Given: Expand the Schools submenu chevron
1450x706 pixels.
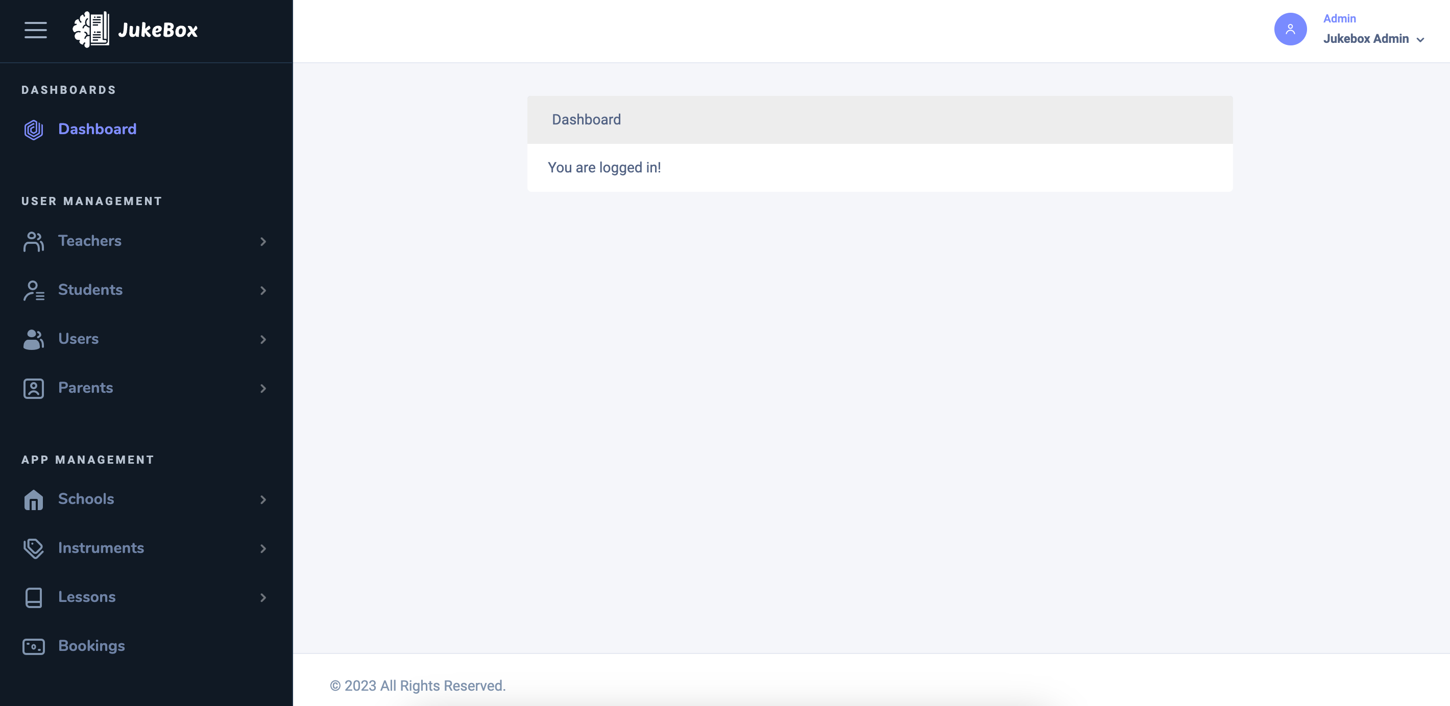Looking at the screenshot, I should 263,499.
